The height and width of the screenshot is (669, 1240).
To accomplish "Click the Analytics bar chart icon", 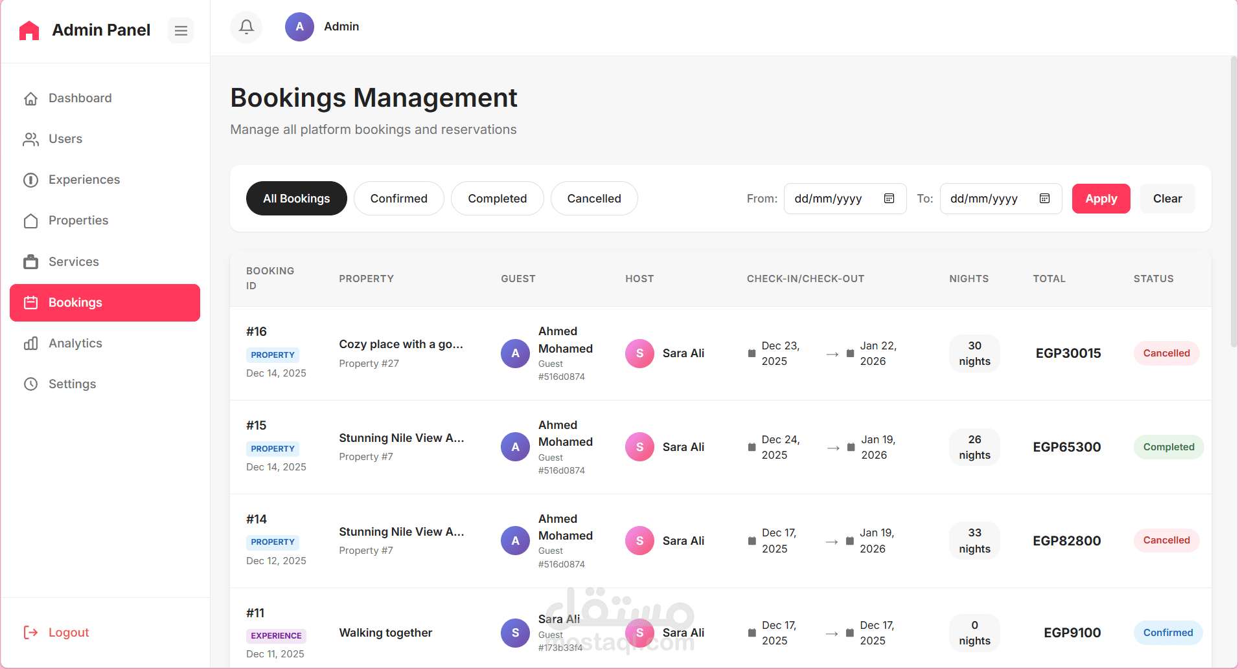I will pos(30,344).
